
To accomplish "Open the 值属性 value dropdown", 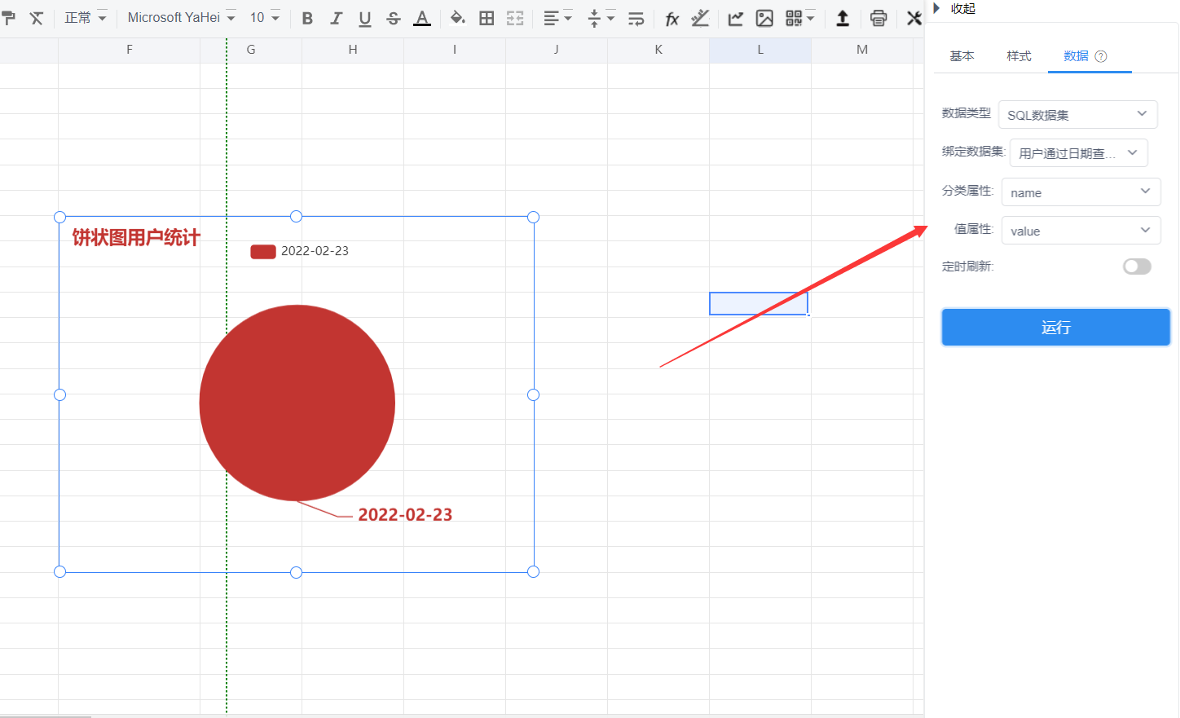I will (x=1081, y=231).
